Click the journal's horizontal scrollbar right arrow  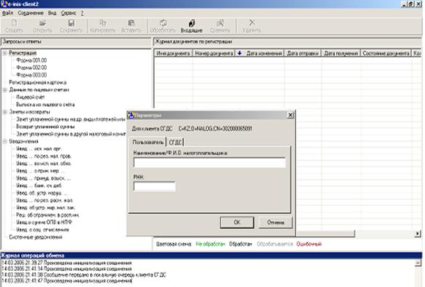click(x=418, y=234)
